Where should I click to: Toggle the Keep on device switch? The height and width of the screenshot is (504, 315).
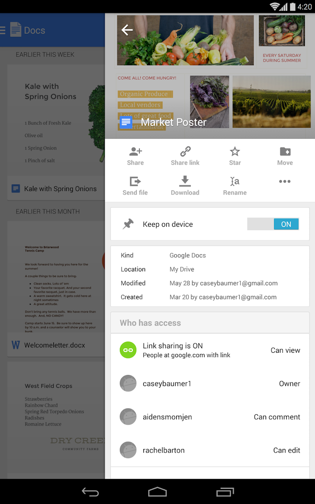pos(273,224)
